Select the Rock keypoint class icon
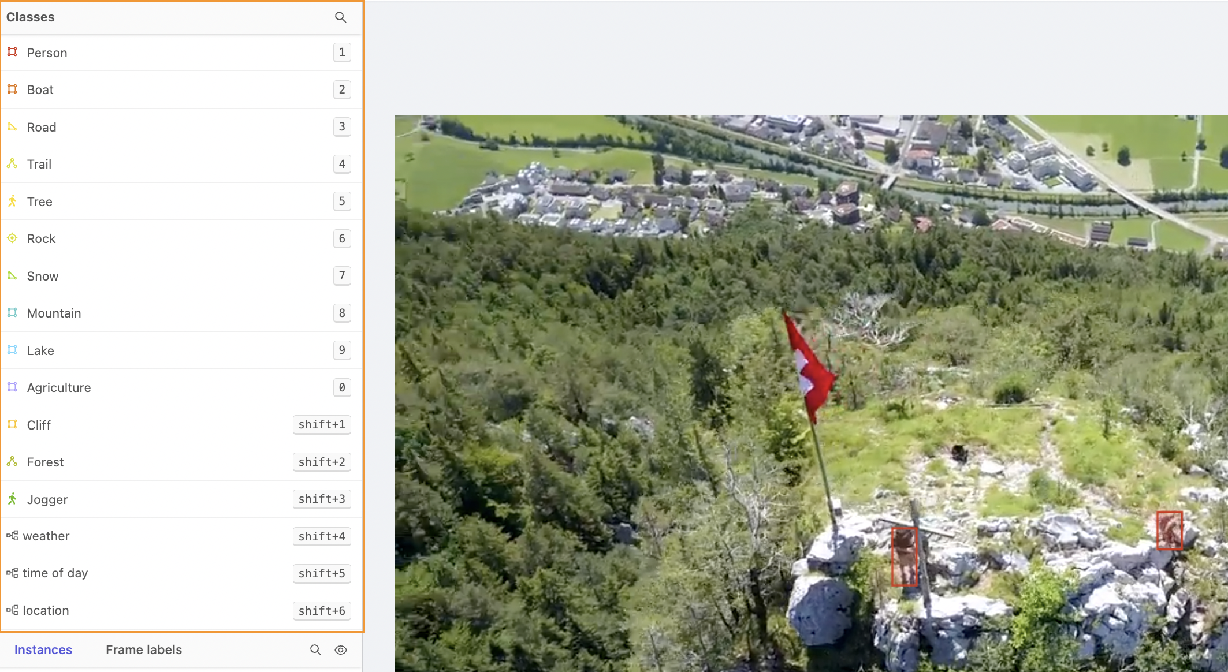This screenshot has height=672, width=1228. pyautogui.click(x=12, y=238)
